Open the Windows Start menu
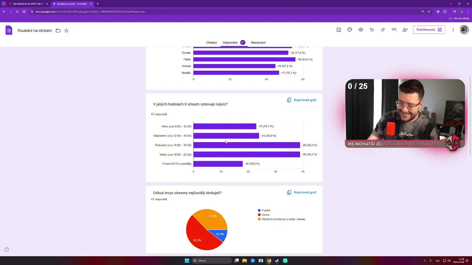472x265 pixels. (x=187, y=261)
